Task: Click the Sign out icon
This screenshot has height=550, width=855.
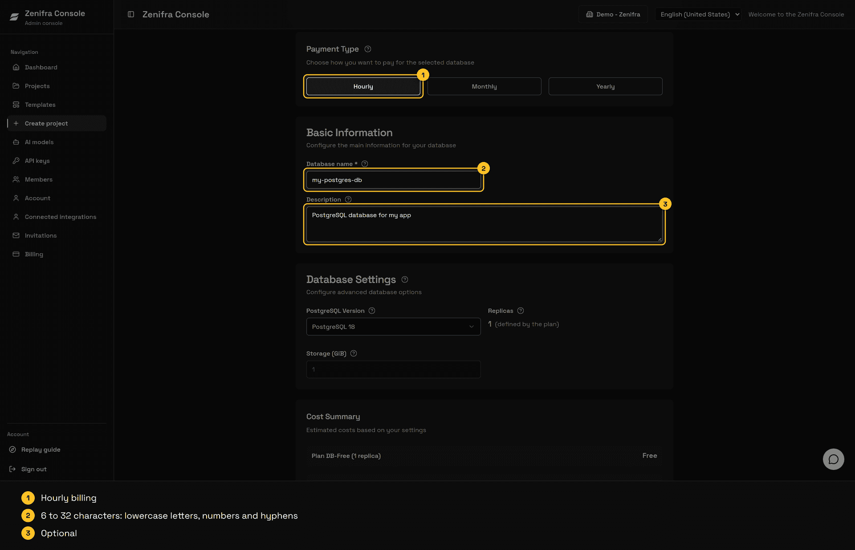Action: [x=12, y=469]
